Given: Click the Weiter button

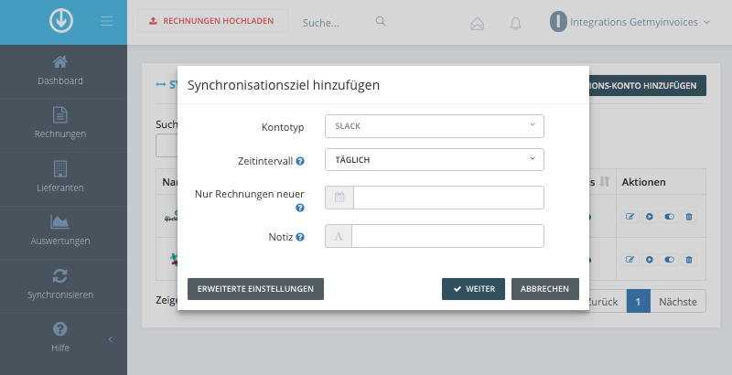Looking at the screenshot, I should 473,289.
